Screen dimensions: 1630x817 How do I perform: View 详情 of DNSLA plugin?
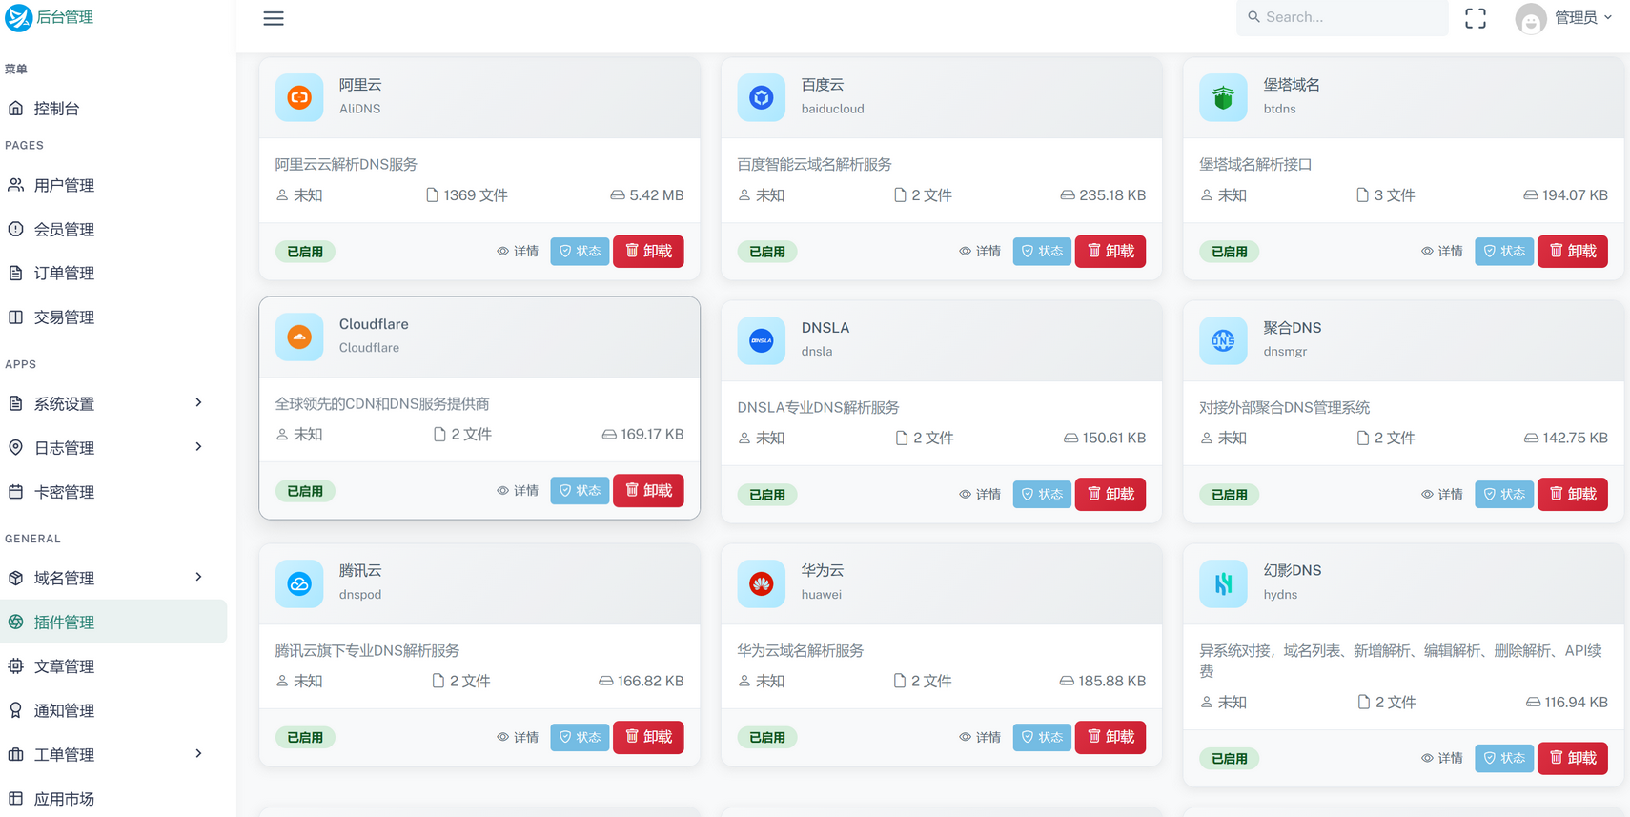pos(980,494)
